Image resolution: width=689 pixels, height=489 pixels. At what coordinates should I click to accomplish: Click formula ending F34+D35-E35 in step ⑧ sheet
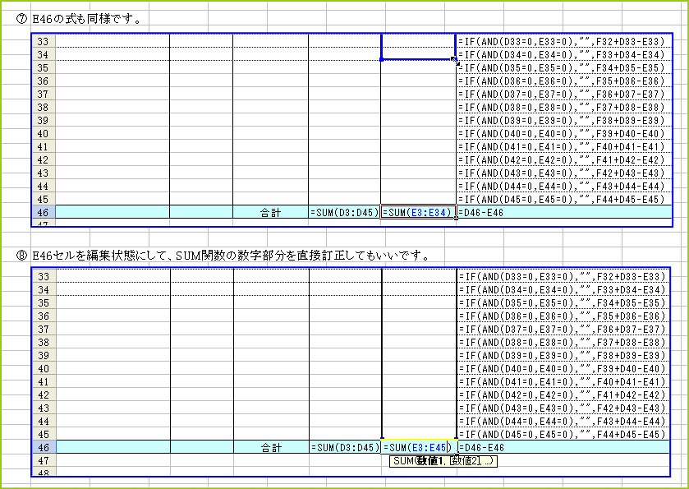[x=564, y=303]
